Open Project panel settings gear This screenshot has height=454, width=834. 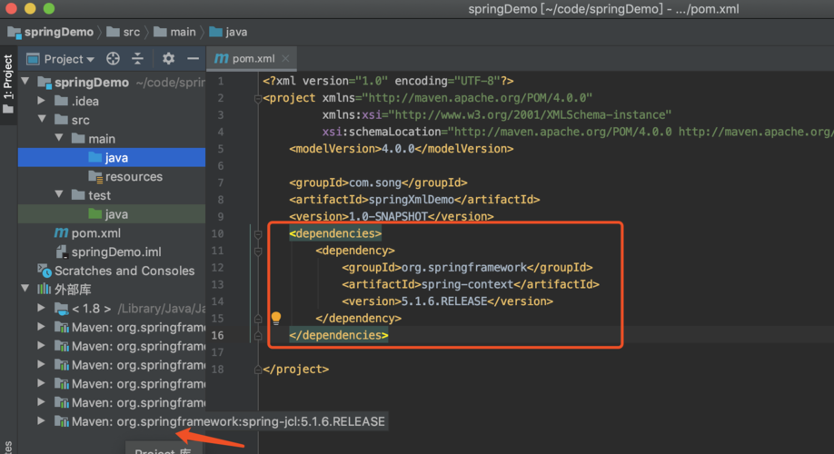click(x=168, y=58)
